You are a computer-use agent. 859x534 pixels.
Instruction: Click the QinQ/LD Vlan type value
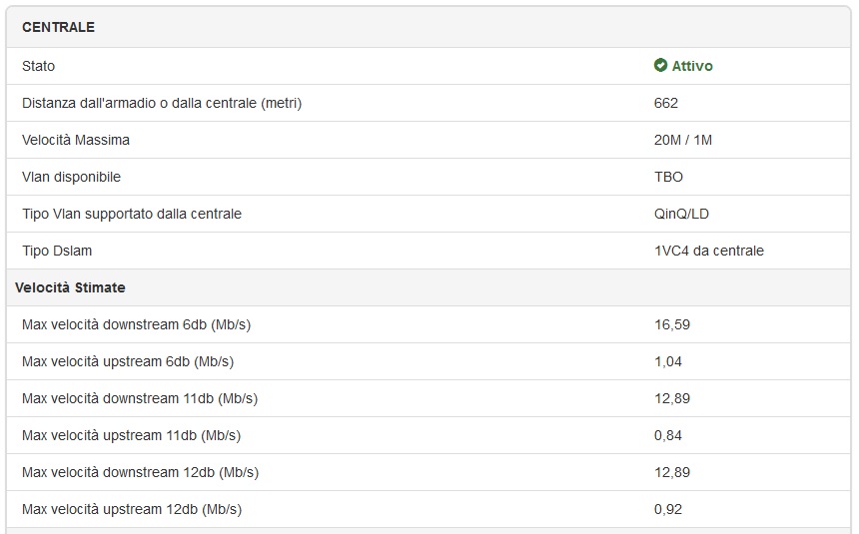coord(681,214)
